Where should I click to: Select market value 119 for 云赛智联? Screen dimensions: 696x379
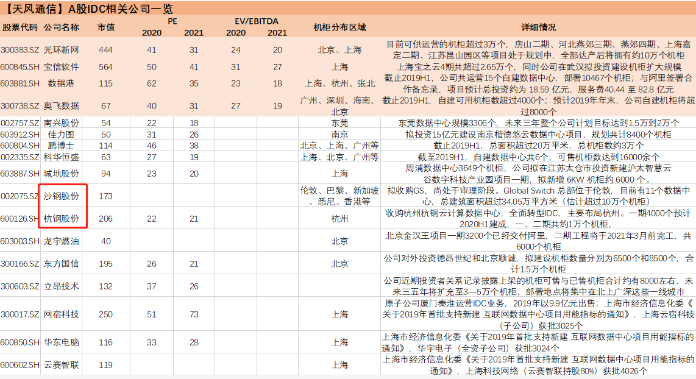105,365
